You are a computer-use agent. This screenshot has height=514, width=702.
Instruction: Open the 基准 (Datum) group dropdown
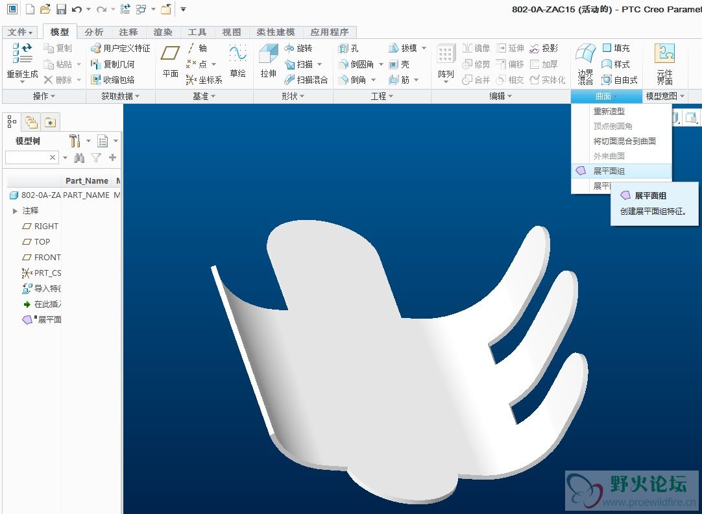click(x=204, y=96)
